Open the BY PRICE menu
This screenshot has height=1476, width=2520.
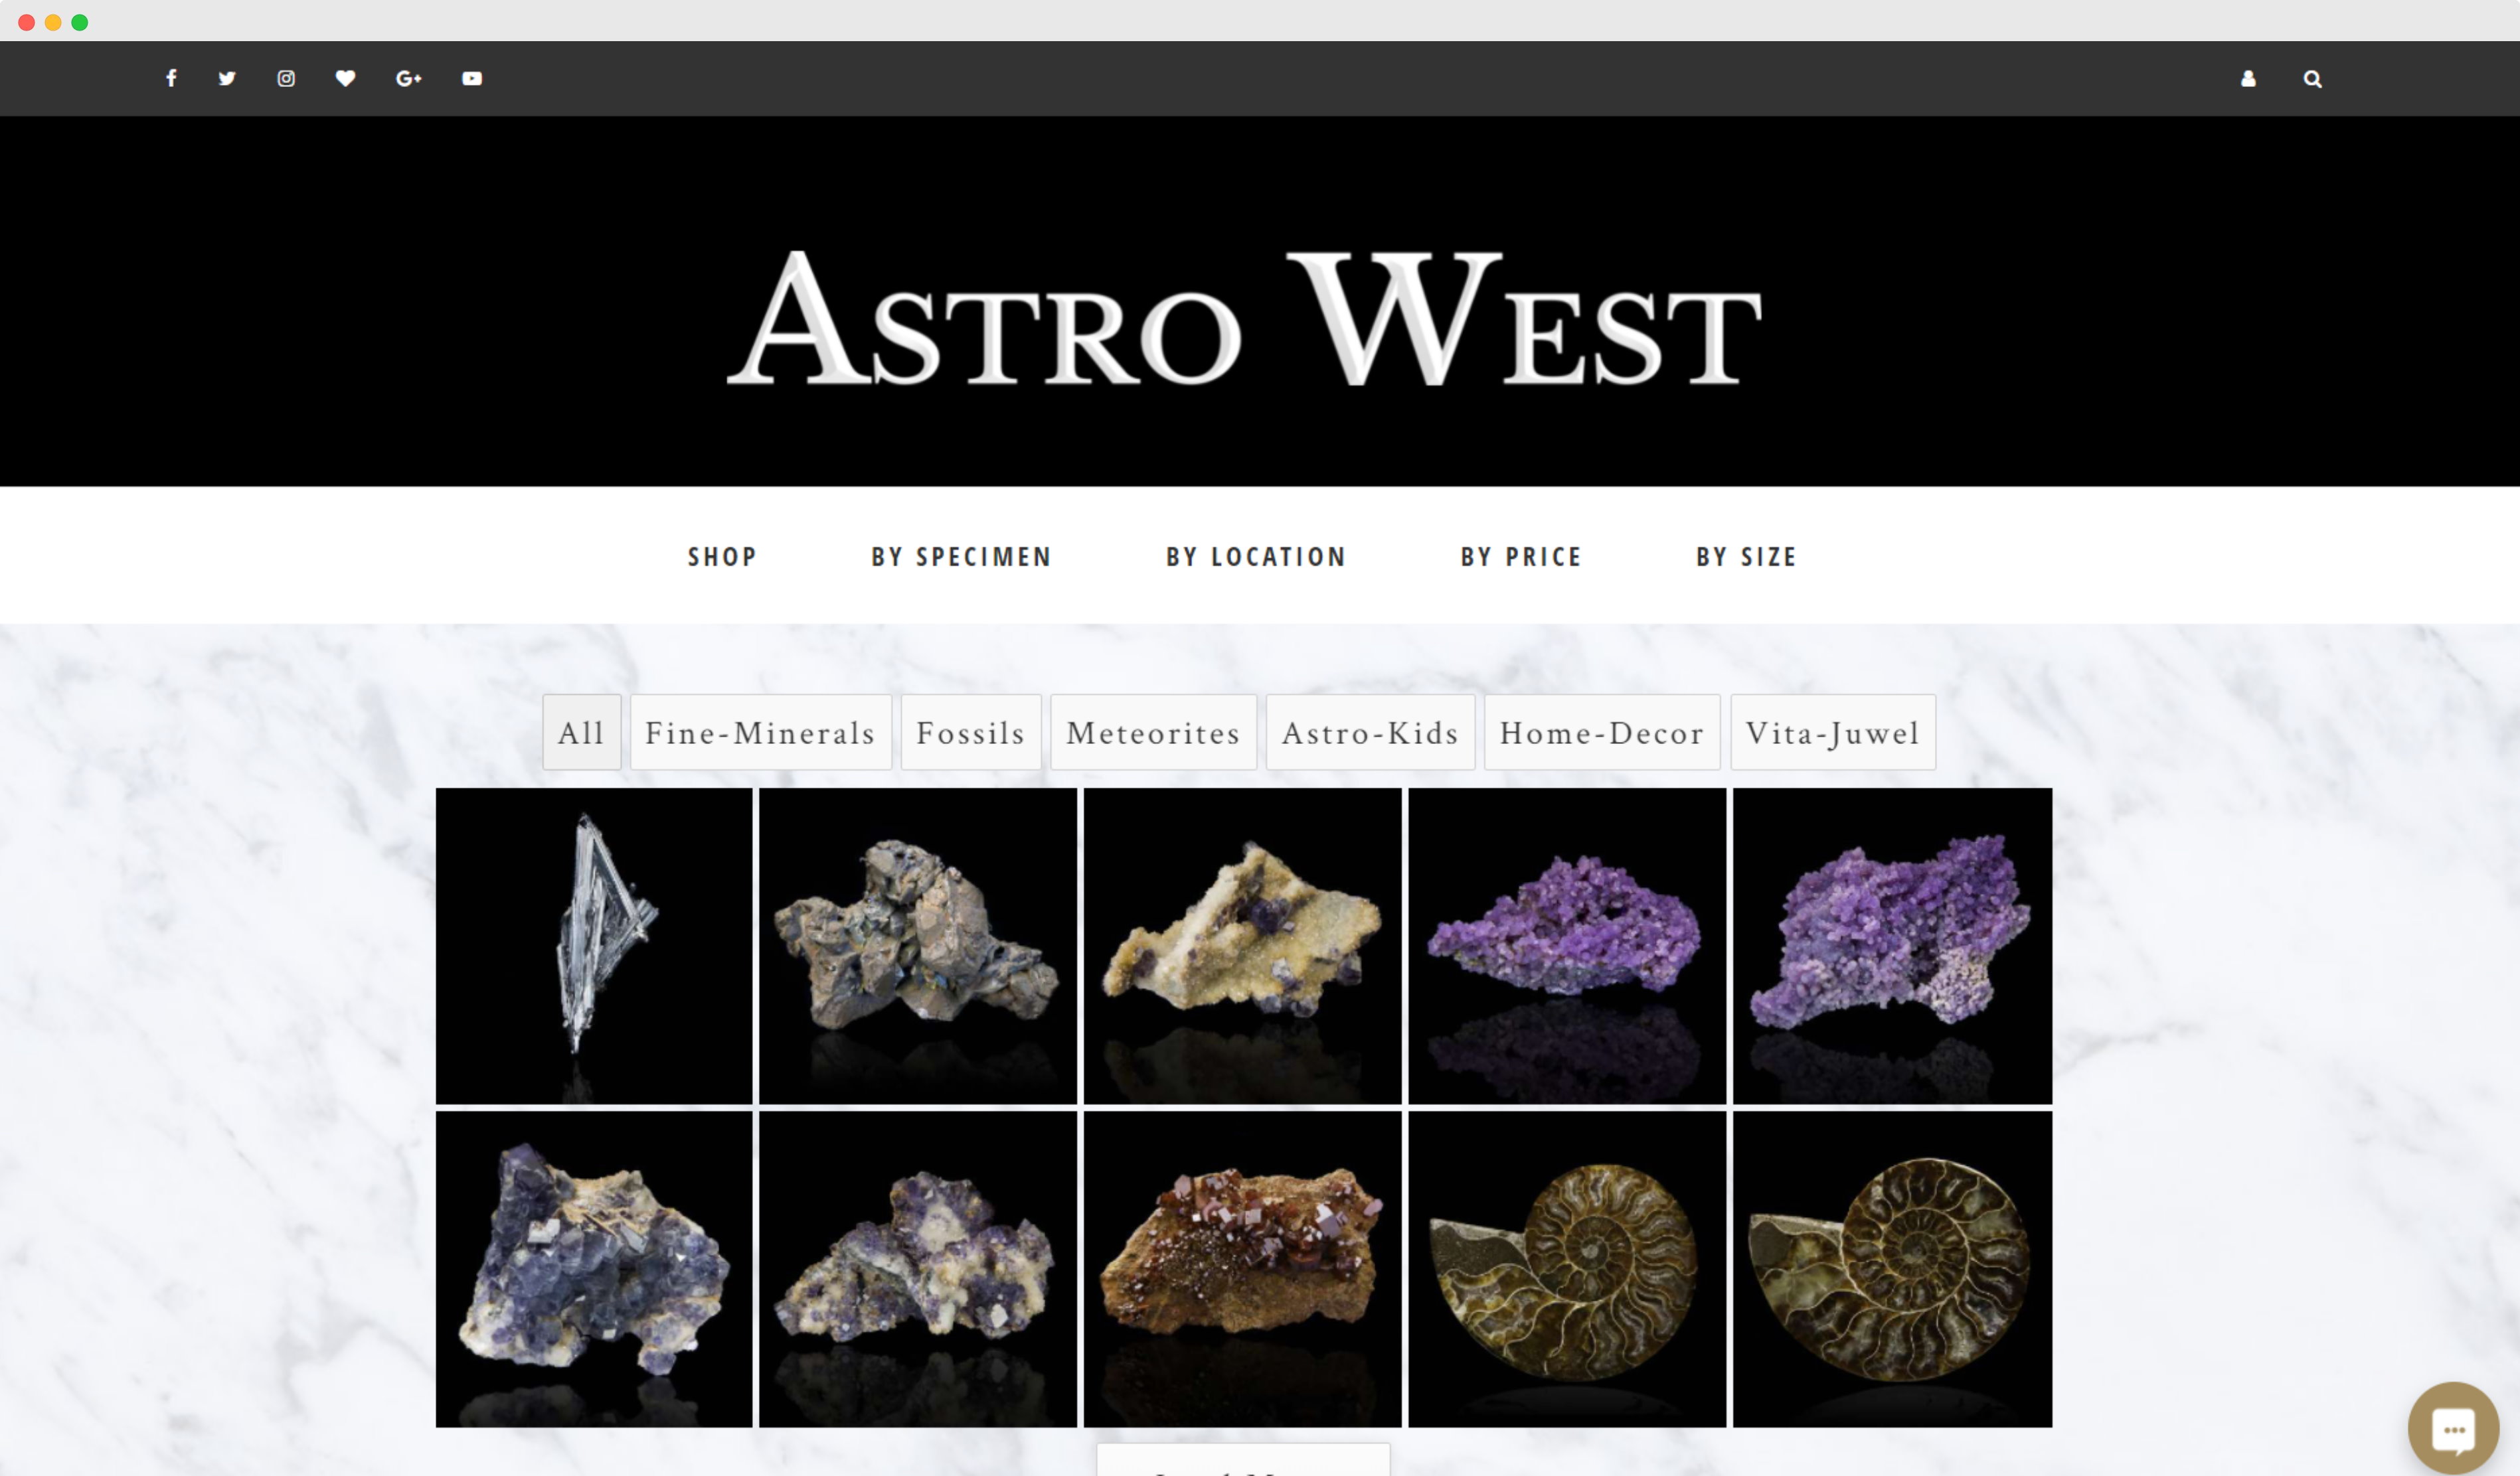point(1521,557)
